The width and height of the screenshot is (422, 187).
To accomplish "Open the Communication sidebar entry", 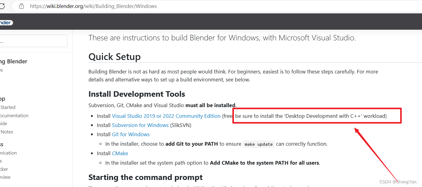I will coord(8,153).
